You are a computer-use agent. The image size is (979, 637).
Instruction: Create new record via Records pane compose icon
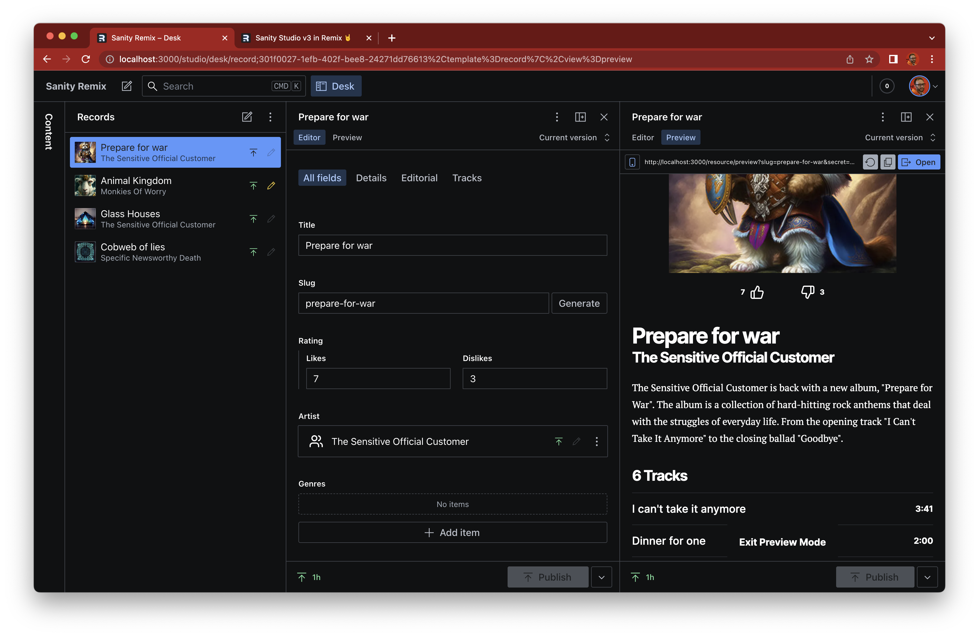[247, 117]
